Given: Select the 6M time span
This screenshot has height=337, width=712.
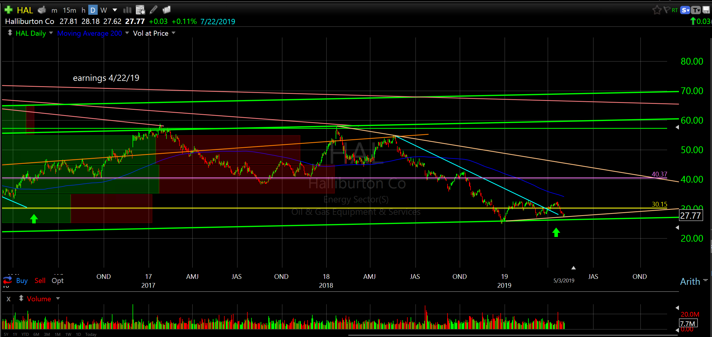Looking at the screenshot, I should pyautogui.click(x=36, y=334).
